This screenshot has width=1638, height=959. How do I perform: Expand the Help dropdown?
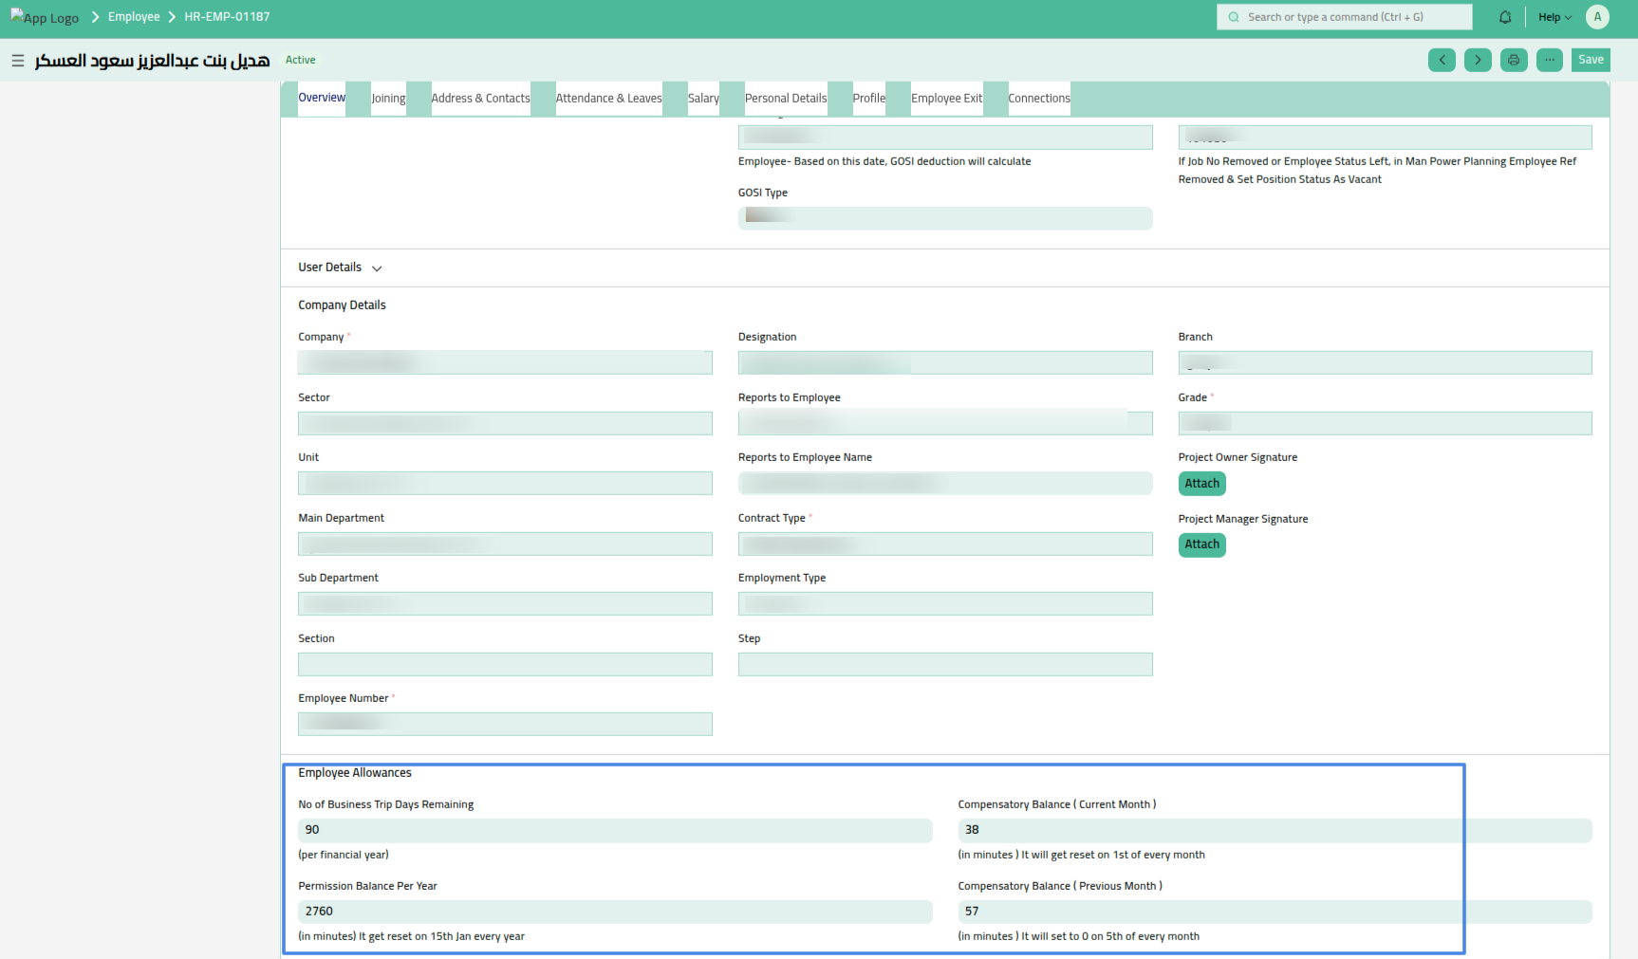tap(1554, 16)
